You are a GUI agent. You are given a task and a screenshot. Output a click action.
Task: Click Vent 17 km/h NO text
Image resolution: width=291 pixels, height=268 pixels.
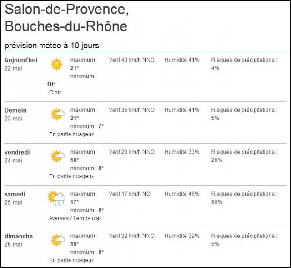130,194
